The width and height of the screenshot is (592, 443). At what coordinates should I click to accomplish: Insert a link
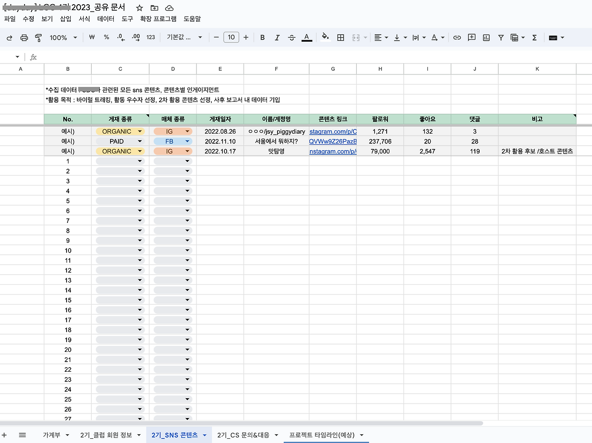point(457,37)
